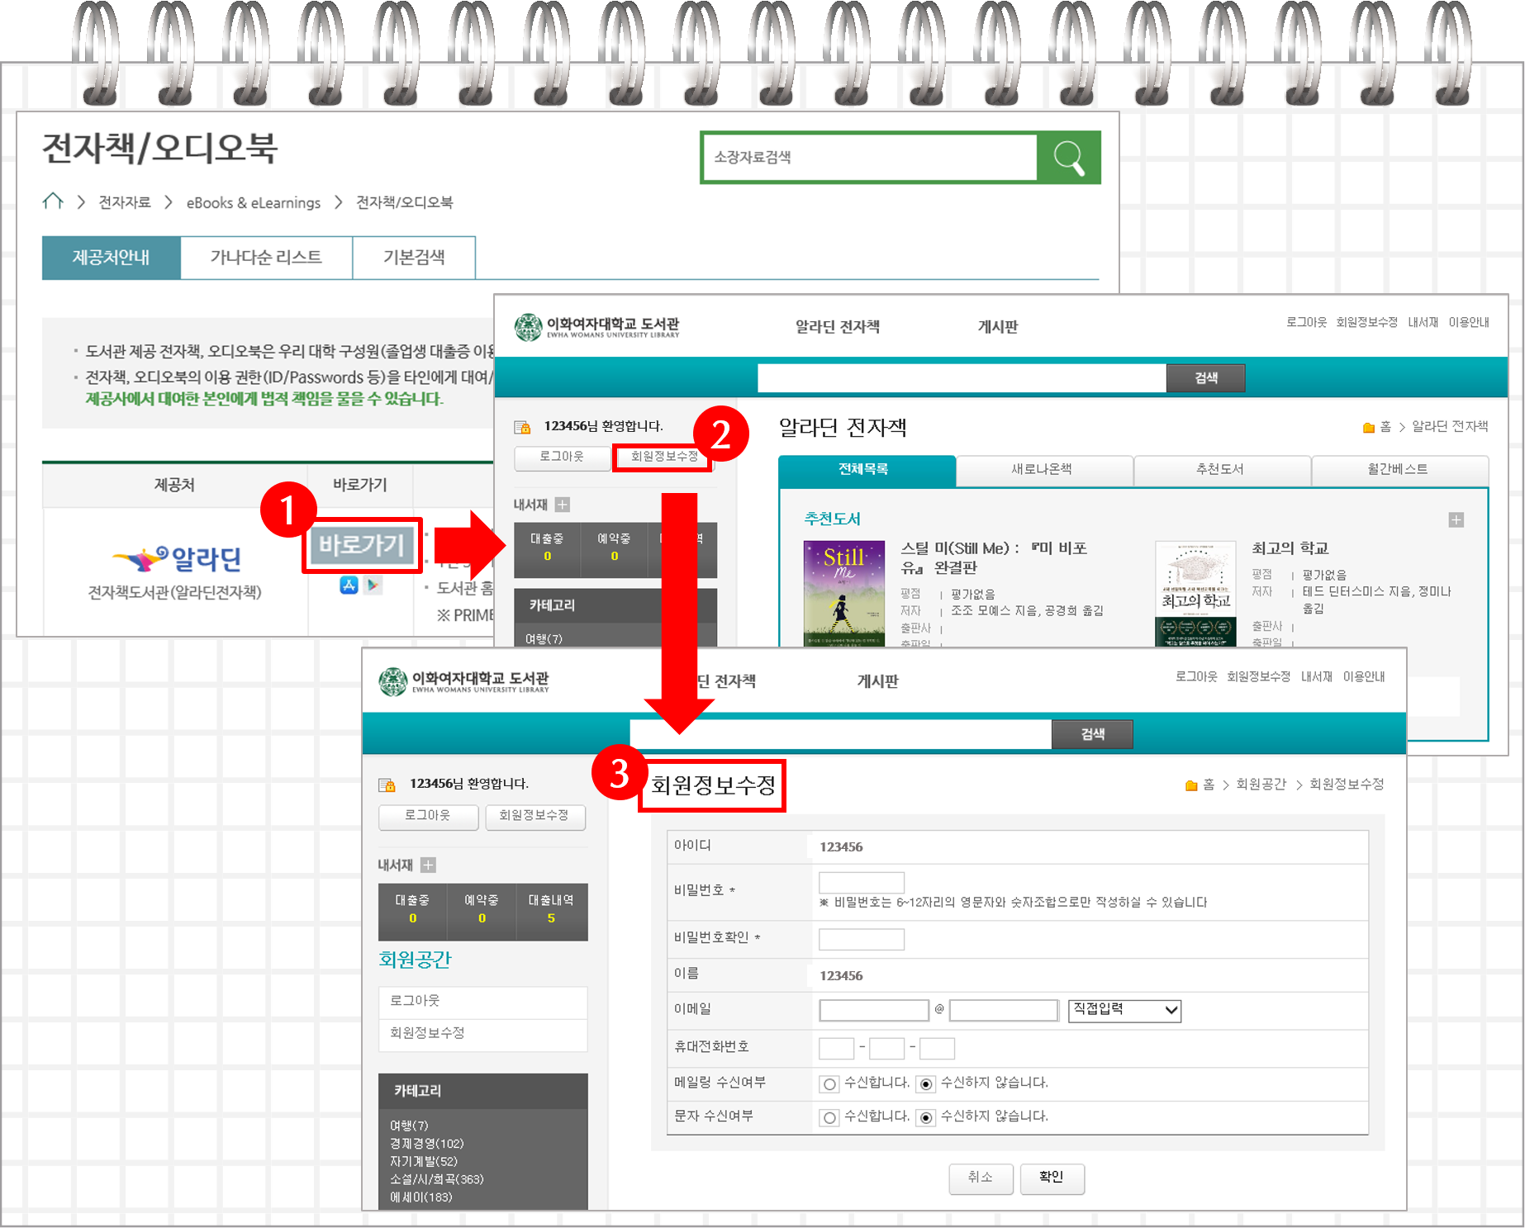Click 로그아웃 top link in front window
The image size is (1525, 1228).
[x=1196, y=676]
